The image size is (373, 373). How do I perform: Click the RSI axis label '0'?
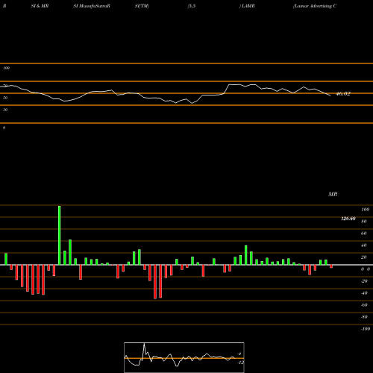click(4, 128)
